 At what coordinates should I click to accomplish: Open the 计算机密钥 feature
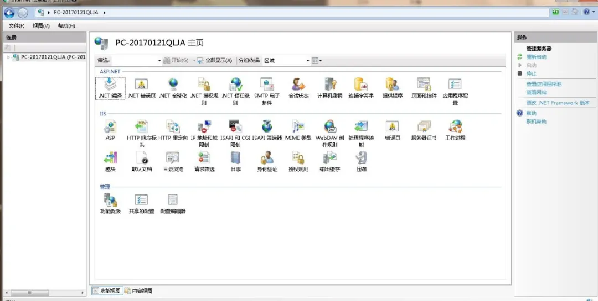330,88
